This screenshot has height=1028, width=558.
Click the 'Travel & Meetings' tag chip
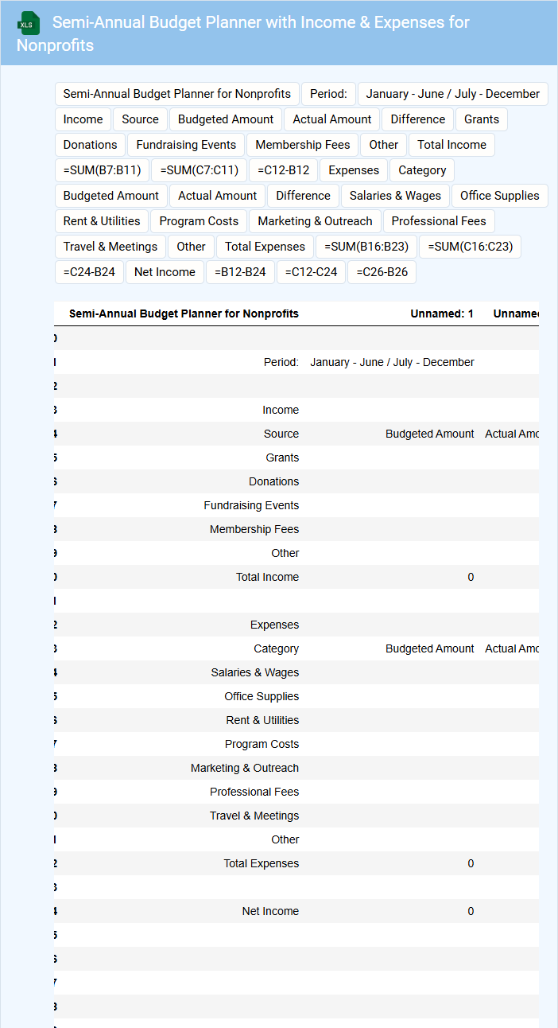110,247
